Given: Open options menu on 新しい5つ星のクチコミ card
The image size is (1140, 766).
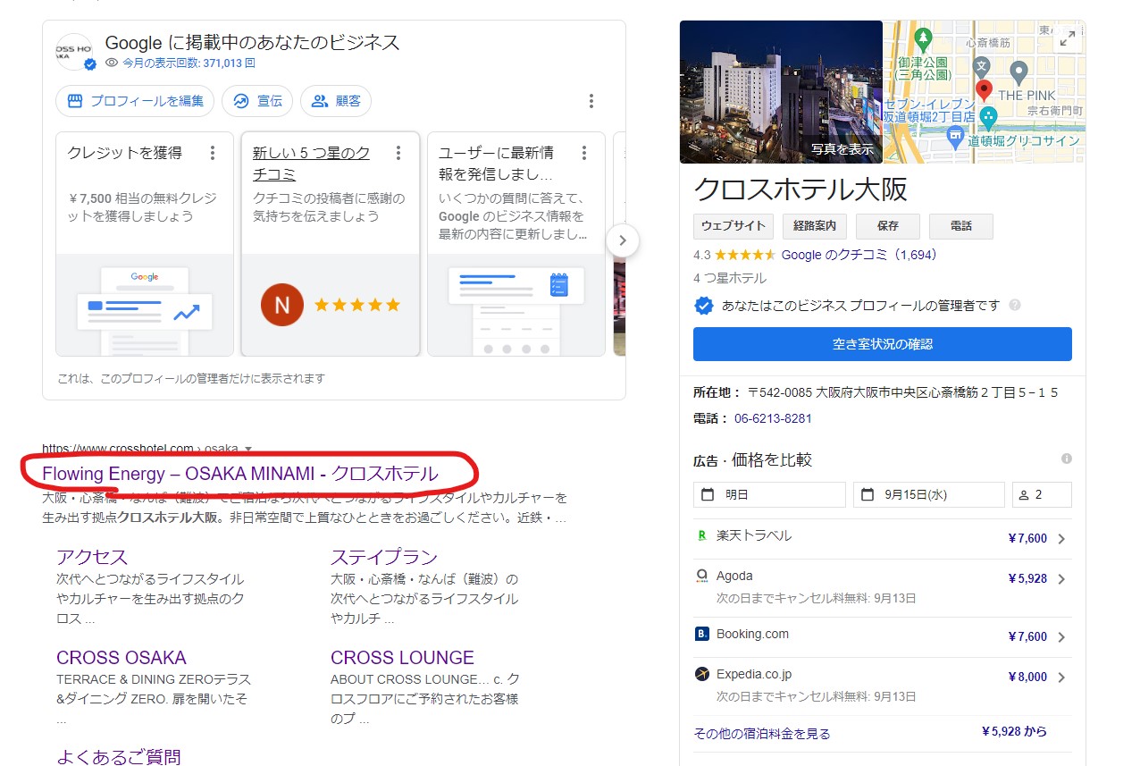Looking at the screenshot, I should 398,153.
